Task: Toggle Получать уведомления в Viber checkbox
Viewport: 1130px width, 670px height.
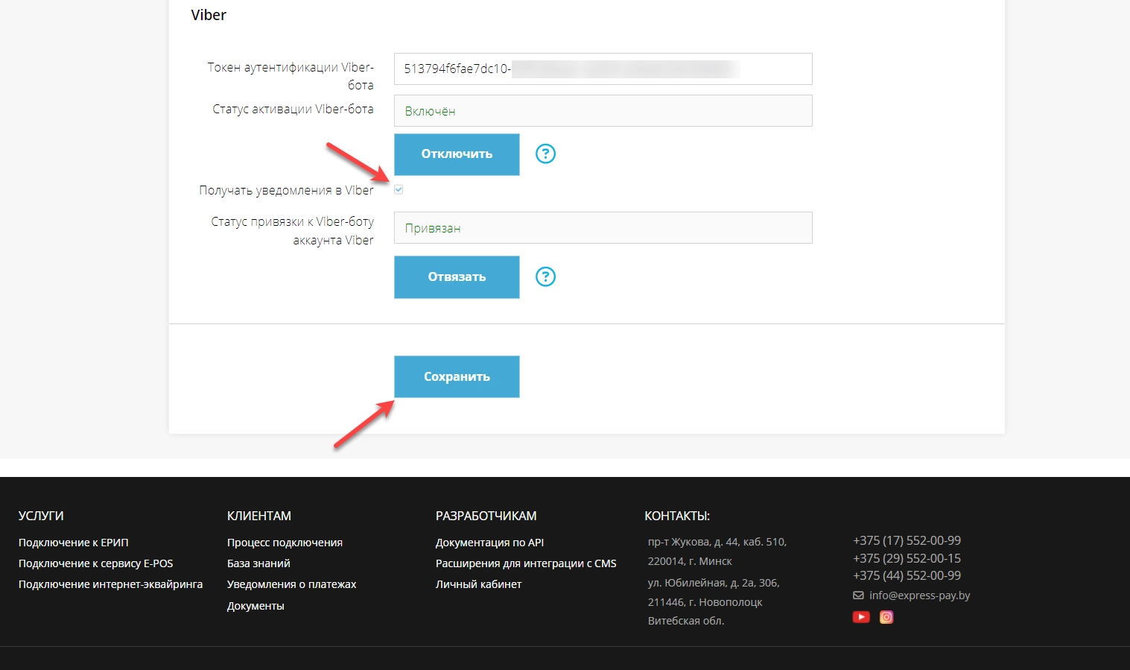Action: (399, 189)
